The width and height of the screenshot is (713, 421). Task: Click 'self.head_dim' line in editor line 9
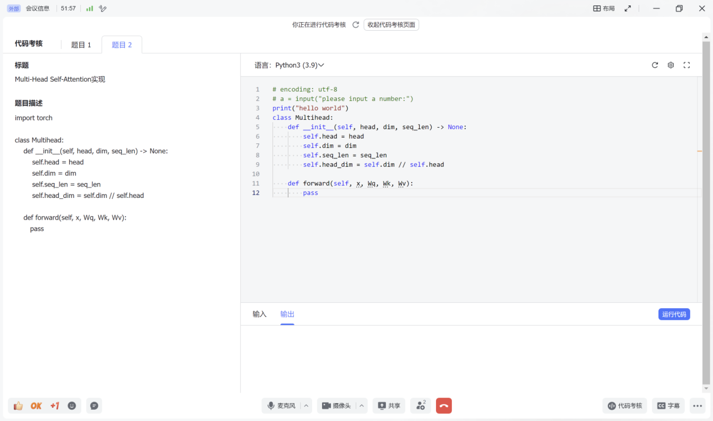pos(373,165)
